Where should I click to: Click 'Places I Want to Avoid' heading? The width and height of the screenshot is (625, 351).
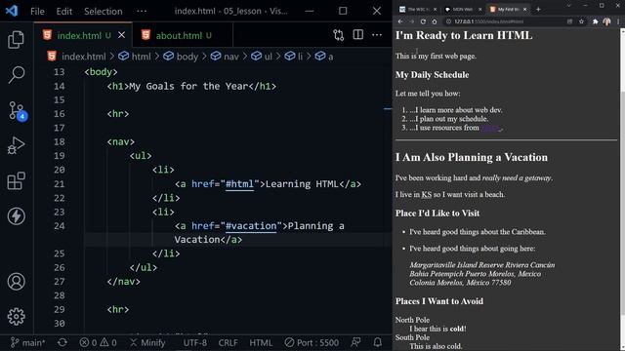tap(439, 301)
